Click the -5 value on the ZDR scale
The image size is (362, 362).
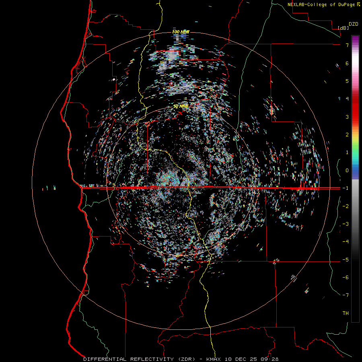point(346,260)
